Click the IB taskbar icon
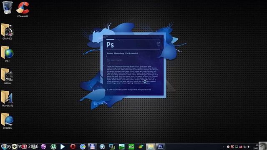The width and height of the screenshot is (267, 150). point(112,146)
